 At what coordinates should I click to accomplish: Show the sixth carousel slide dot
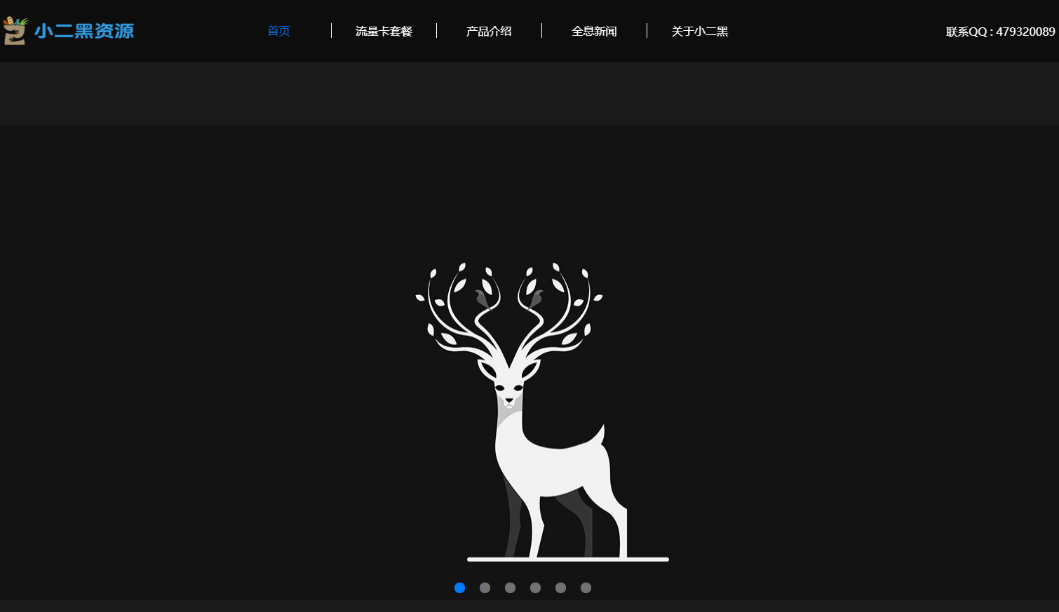tap(586, 587)
